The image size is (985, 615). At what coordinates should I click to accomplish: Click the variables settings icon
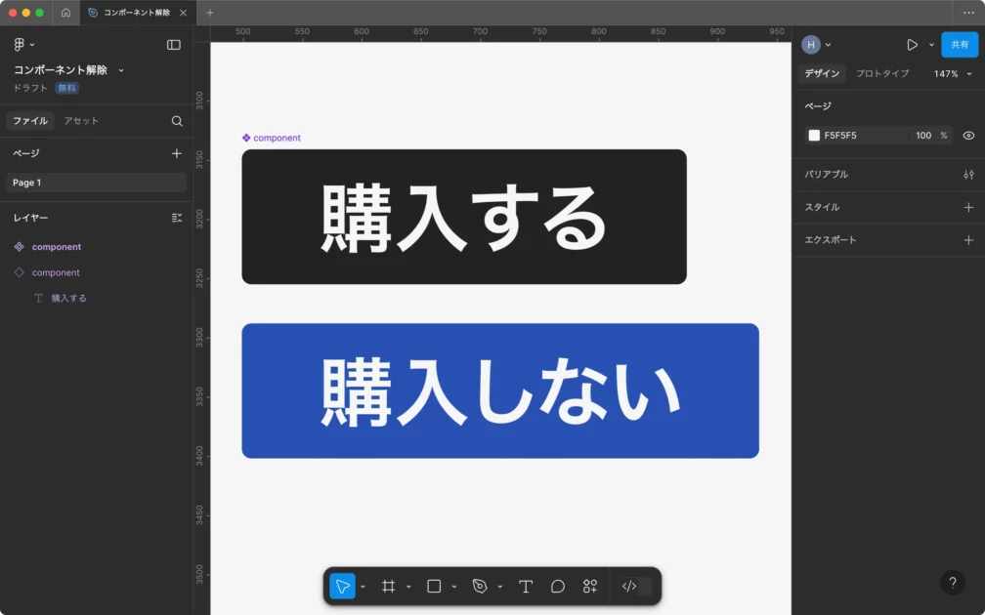click(x=968, y=175)
